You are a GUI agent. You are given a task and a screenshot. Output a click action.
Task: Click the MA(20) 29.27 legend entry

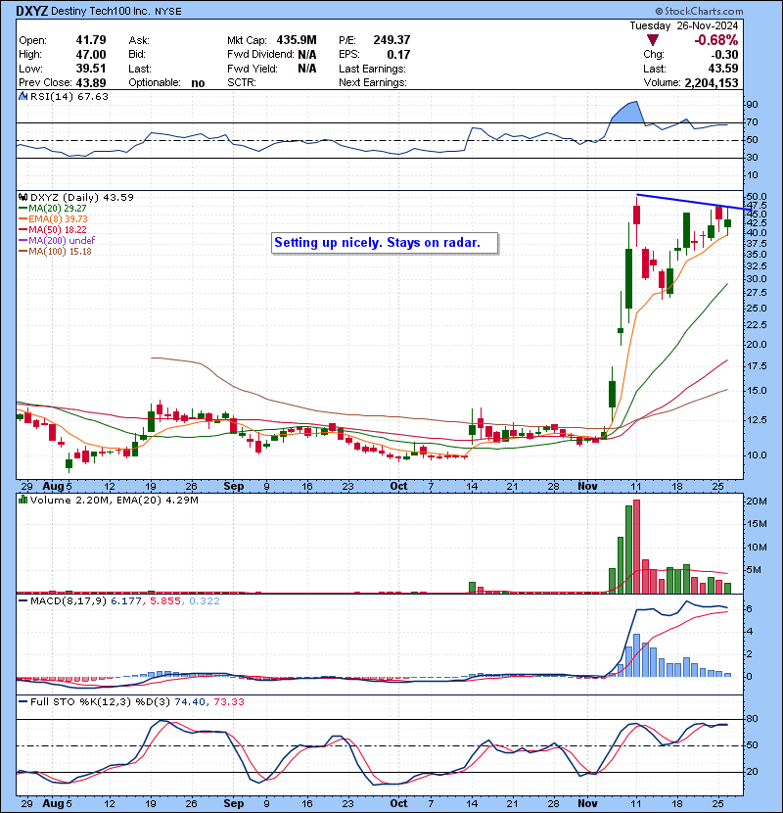53,208
